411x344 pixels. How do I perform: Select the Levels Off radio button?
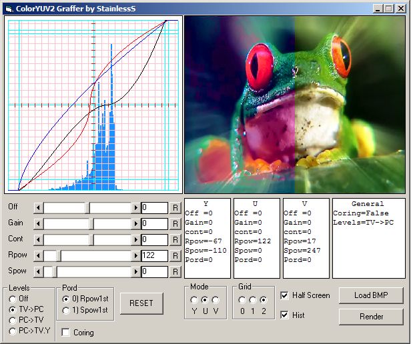point(12,299)
